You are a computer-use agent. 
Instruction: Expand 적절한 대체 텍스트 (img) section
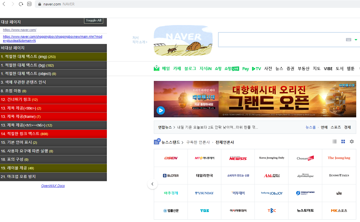click(x=53, y=57)
